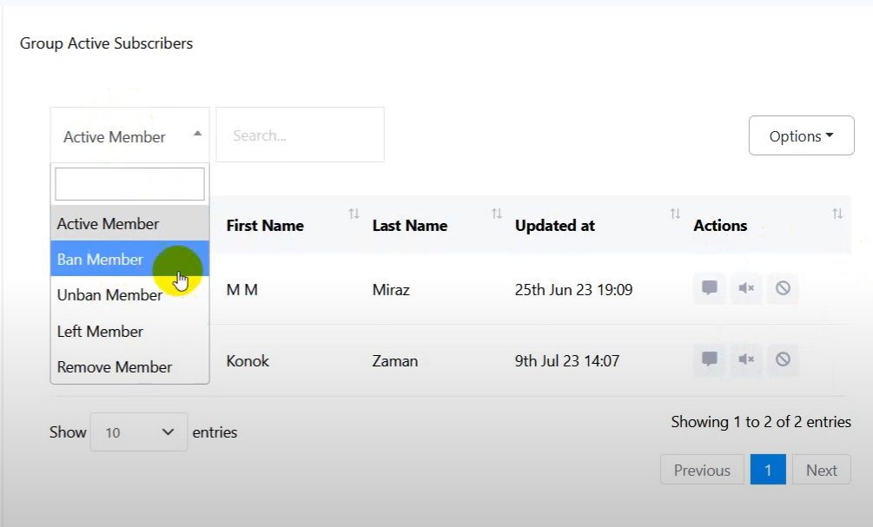873x527 pixels.
Task: Go to the Next page
Action: pyautogui.click(x=821, y=470)
